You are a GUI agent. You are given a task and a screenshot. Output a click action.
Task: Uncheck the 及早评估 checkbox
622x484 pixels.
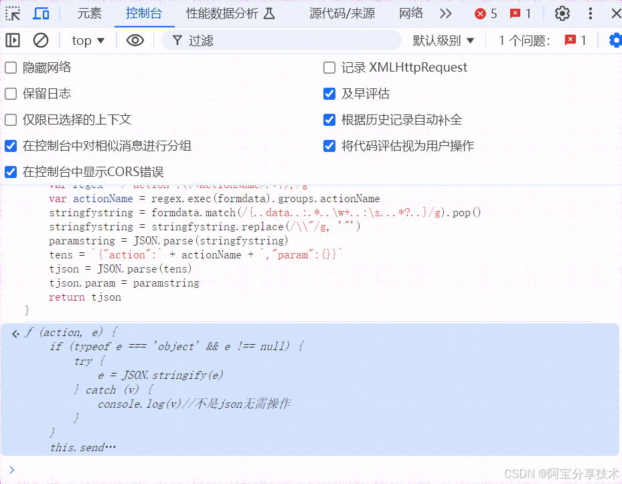tap(329, 94)
